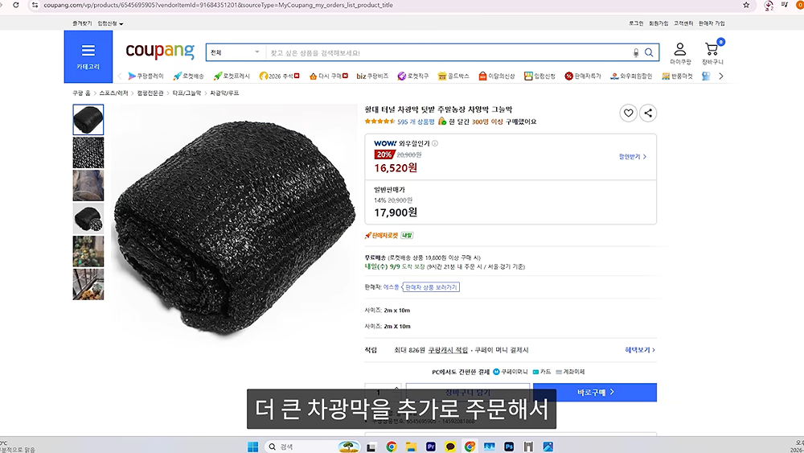Viewport: 804px width, 453px height.
Task: Click the share icon
Action: coord(648,113)
